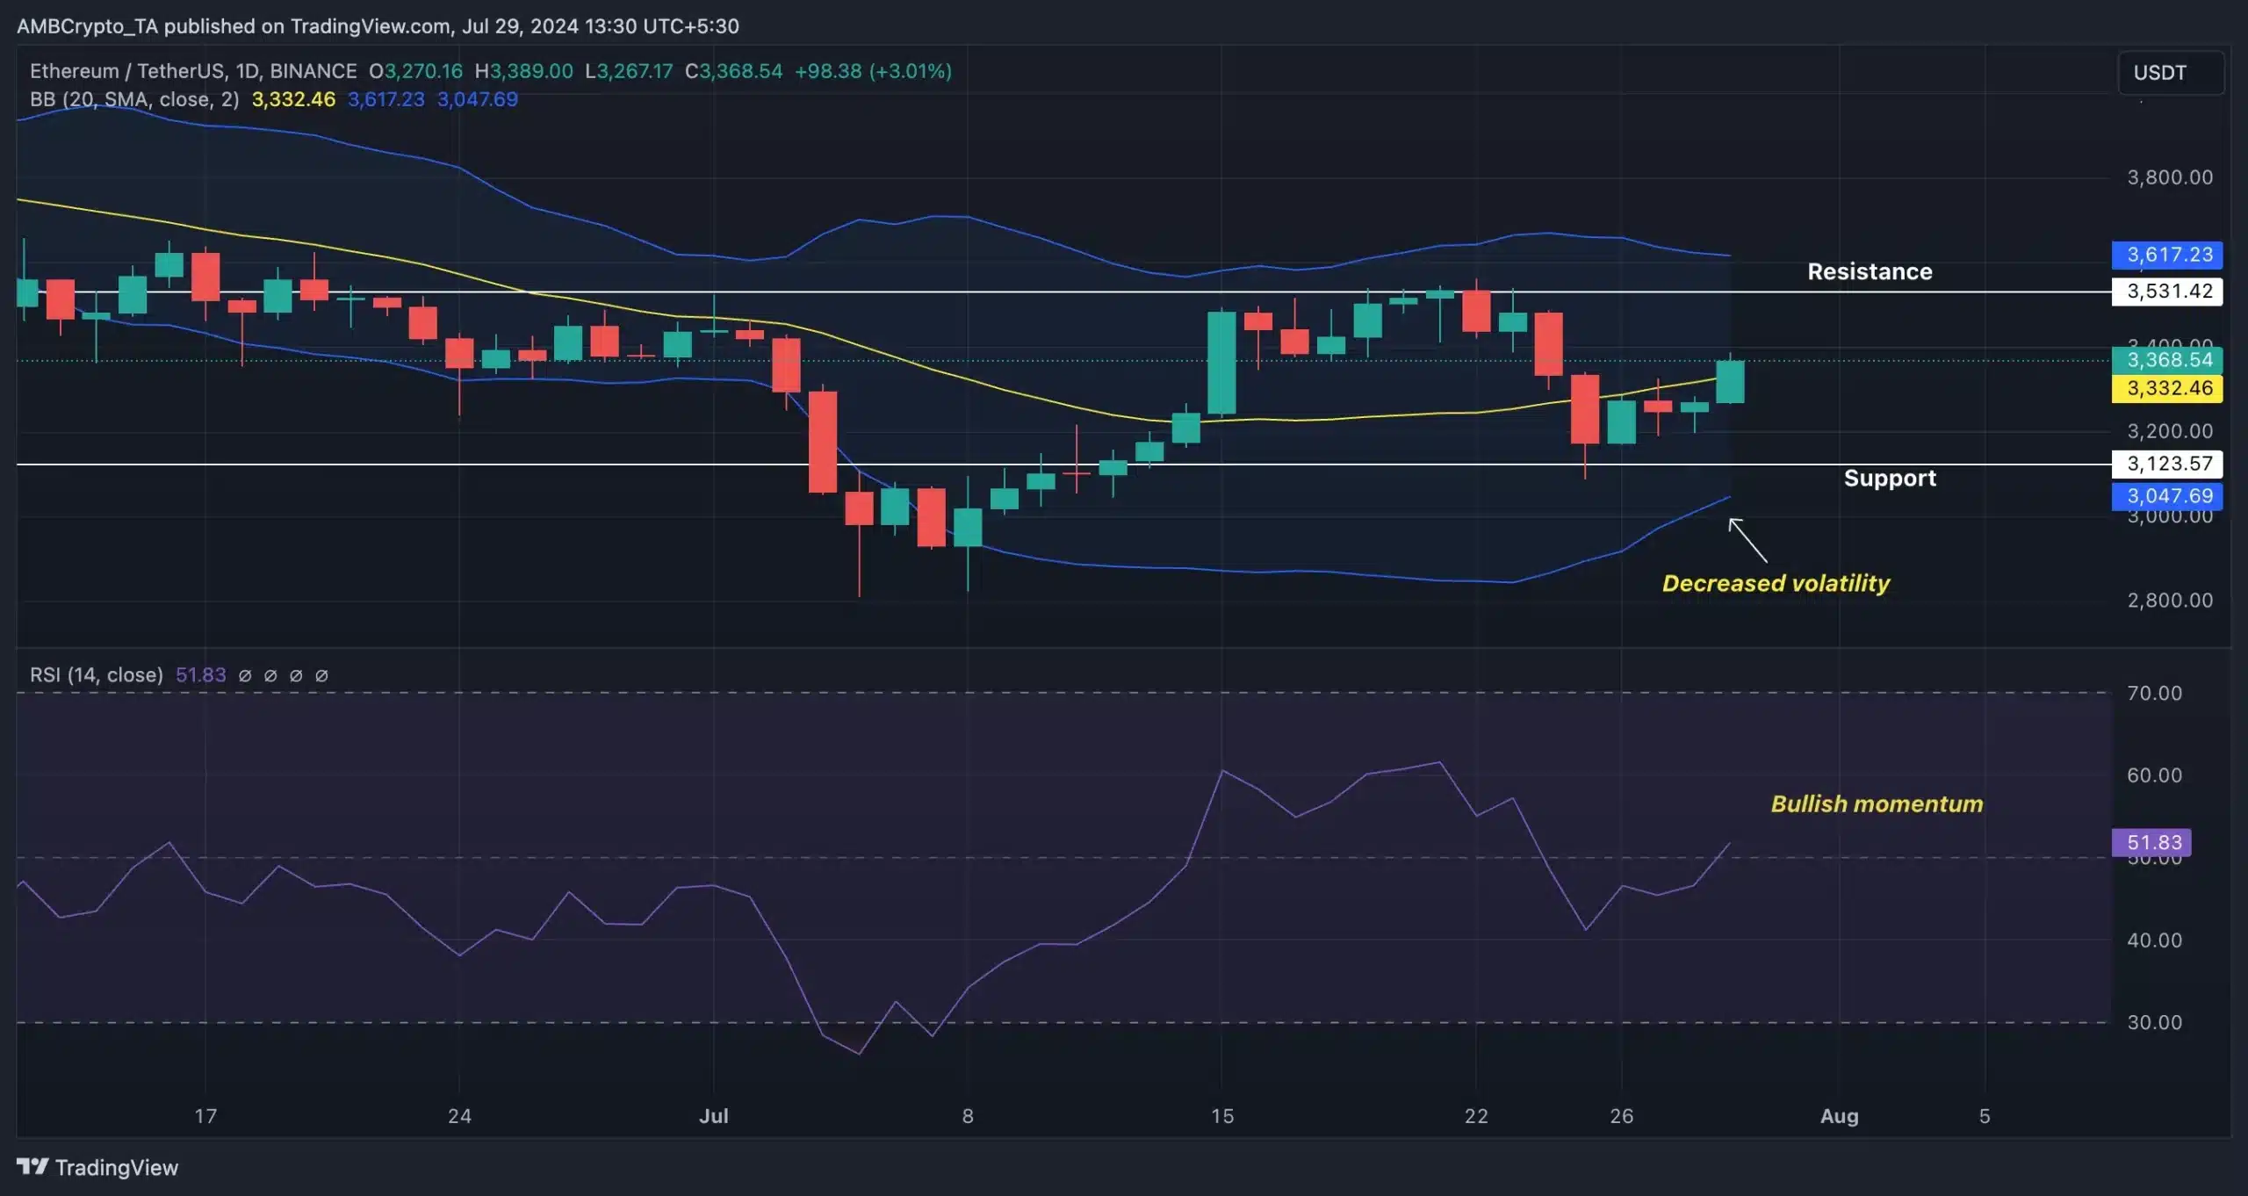This screenshot has height=1196, width=2248.
Task: Click the 17 date label on time axis
Action: [205, 1116]
